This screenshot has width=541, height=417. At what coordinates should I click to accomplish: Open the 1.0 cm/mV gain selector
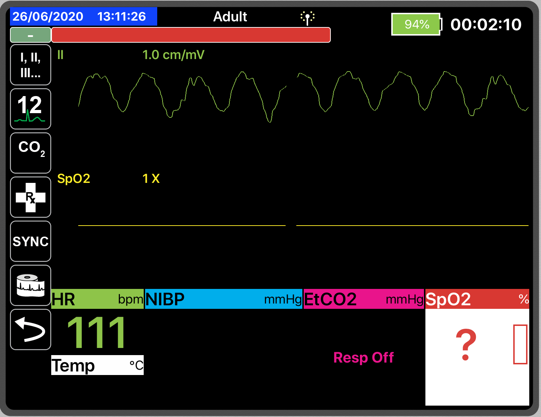(x=174, y=55)
